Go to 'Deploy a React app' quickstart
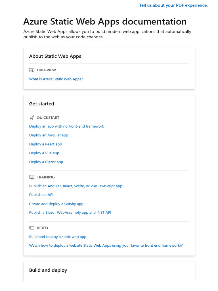 click(x=45, y=144)
